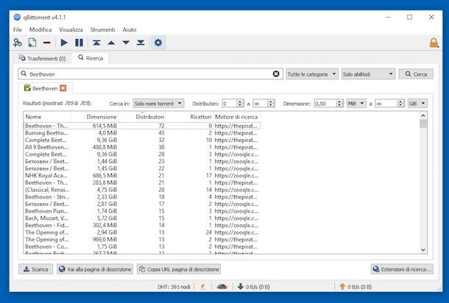Click Copia URL pagina di descrizione button
Screen dimensions: 449x303
[x=179, y=269]
